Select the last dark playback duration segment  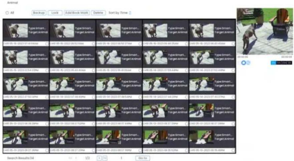click(x=290, y=63)
